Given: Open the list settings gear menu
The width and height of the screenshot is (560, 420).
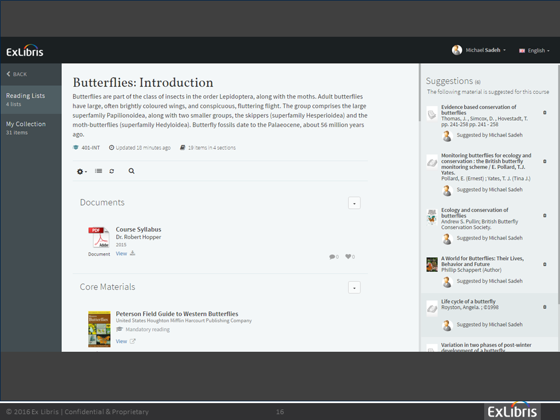Looking at the screenshot, I should tap(82, 171).
